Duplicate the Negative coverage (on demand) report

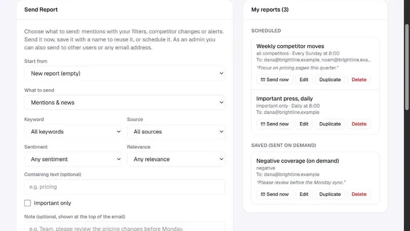tap(330, 194)
